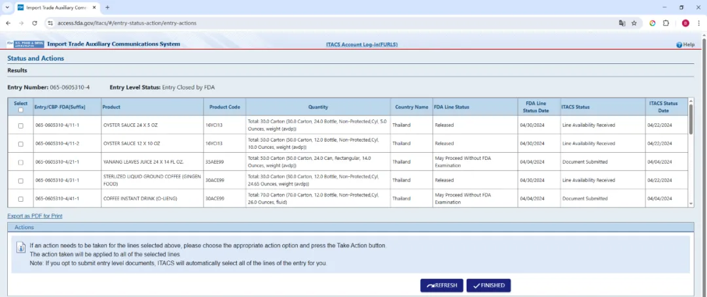Open Export as PDF for Print link
707x297 pixels.
35,215
